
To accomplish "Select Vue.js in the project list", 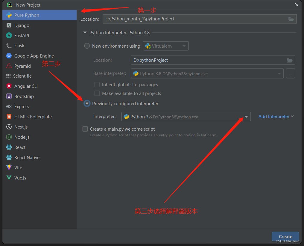I will (x=39, y=177).
